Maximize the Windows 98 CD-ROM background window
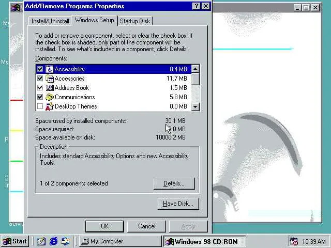The image size is (331, 248). coord(306,8)
